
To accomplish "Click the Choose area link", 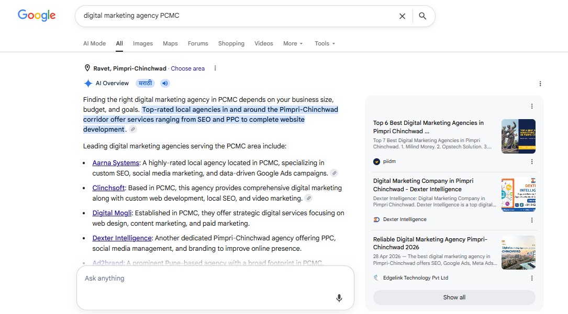I will [x=187, y=68].
